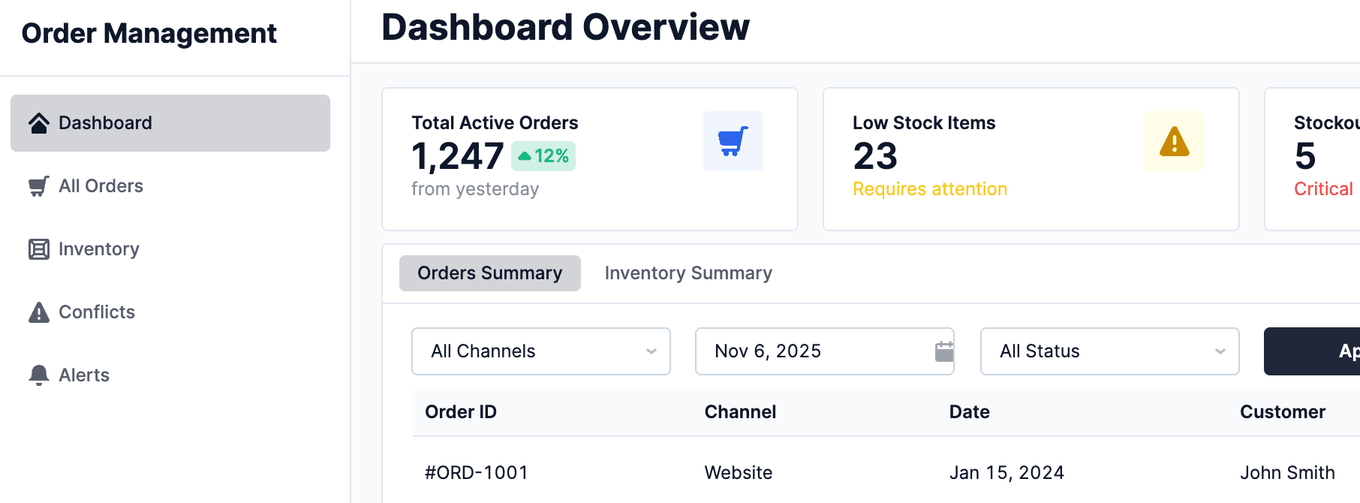Switch to the Inventory Summary tab

point(688,273)
